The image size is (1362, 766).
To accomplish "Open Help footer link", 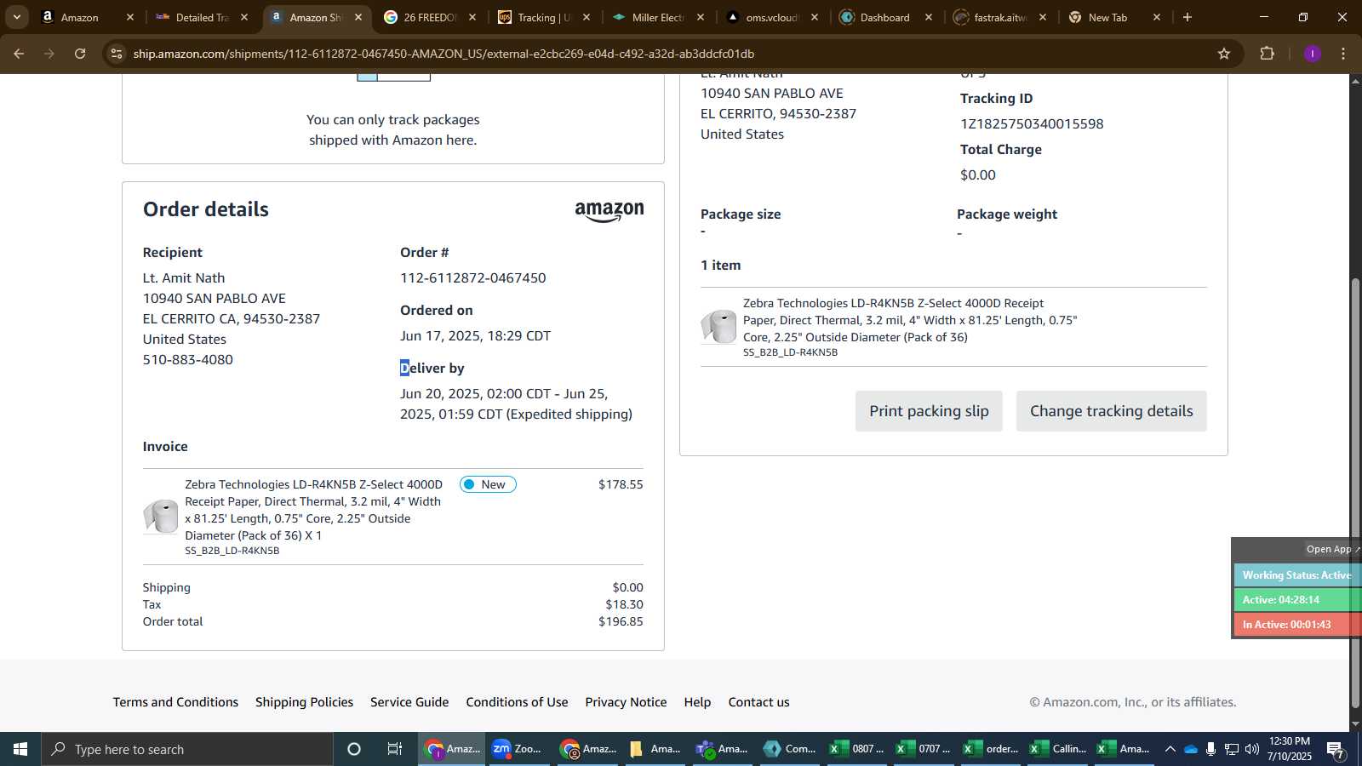I will (697, 702).
